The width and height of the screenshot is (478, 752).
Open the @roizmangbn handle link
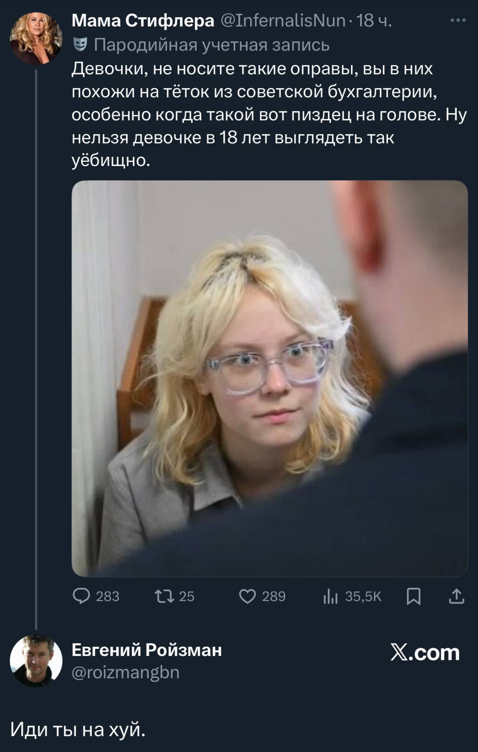[125, 672]
